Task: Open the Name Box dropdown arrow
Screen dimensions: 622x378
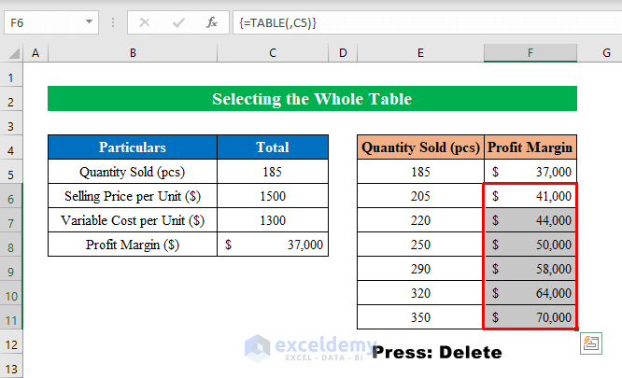Action: 88,22
